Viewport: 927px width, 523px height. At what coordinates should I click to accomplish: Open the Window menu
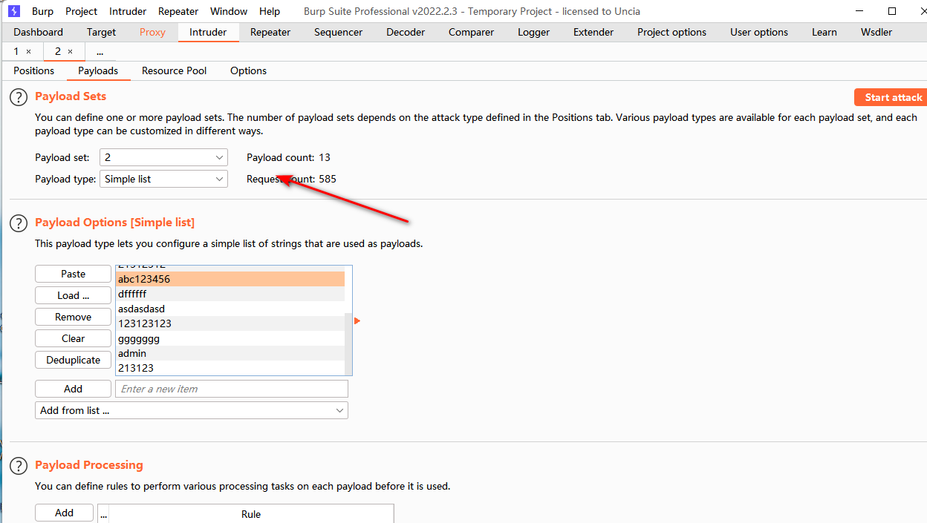tap(229, 11)
